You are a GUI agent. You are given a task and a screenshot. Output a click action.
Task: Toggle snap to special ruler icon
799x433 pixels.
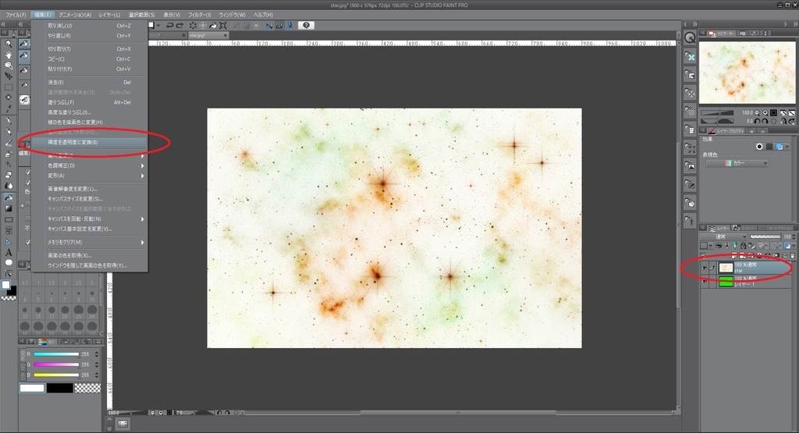click(x=279, y=25)
